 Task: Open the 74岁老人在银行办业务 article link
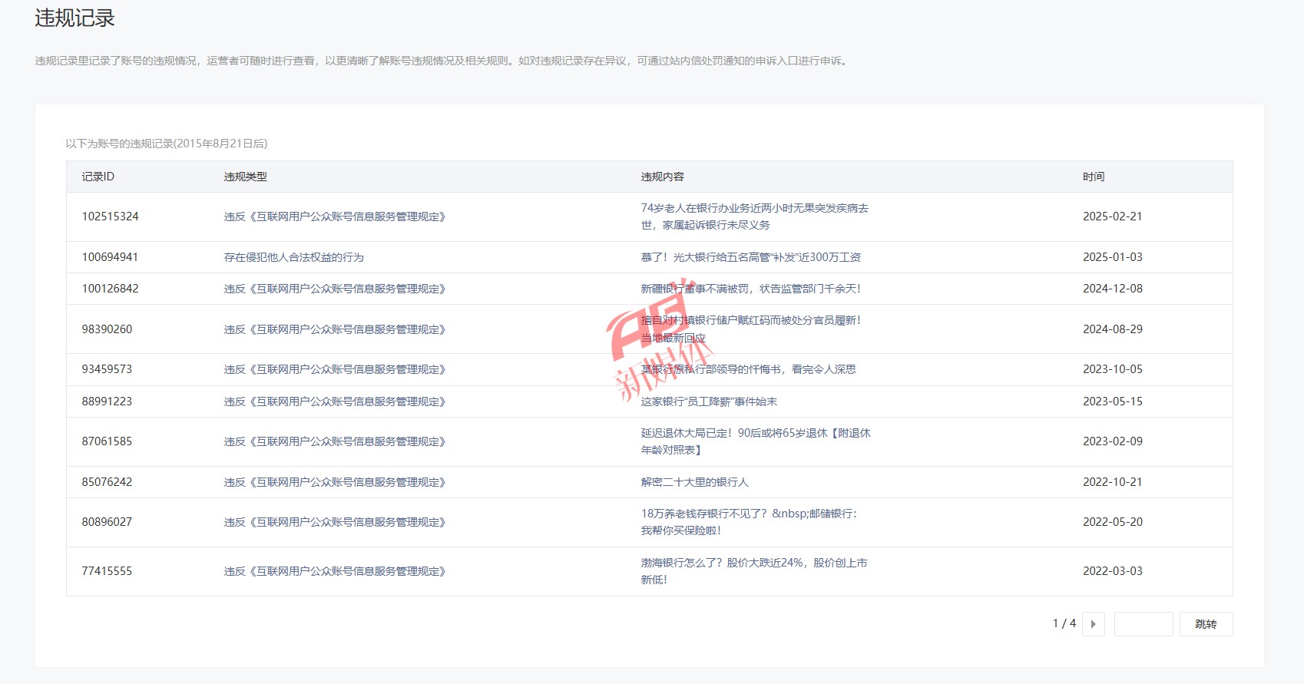754,216
